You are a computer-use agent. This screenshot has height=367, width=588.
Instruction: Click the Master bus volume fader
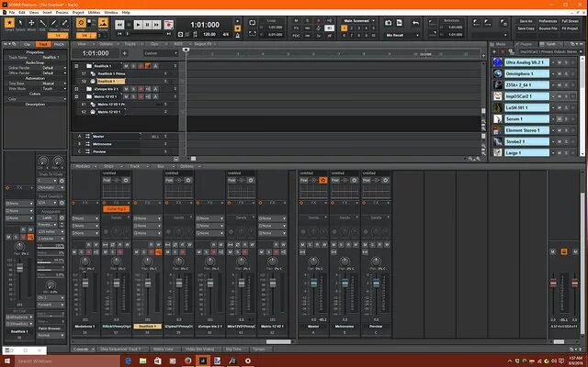pos(314,283)
